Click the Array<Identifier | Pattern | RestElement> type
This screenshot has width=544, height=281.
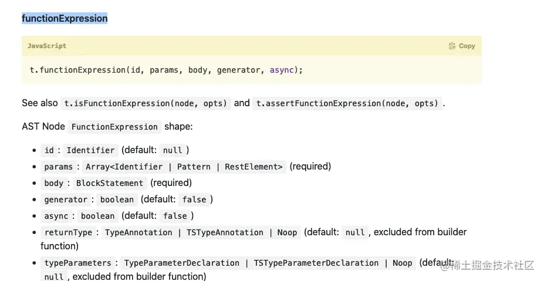(184, 167)
